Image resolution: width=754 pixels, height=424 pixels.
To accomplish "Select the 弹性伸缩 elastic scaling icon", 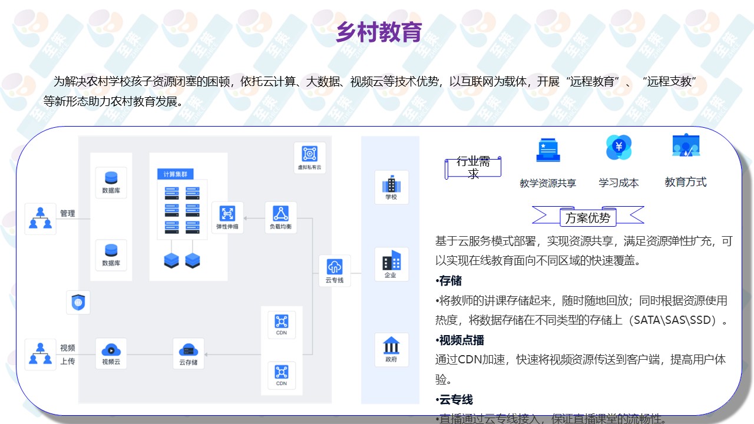I will [227, 214].
